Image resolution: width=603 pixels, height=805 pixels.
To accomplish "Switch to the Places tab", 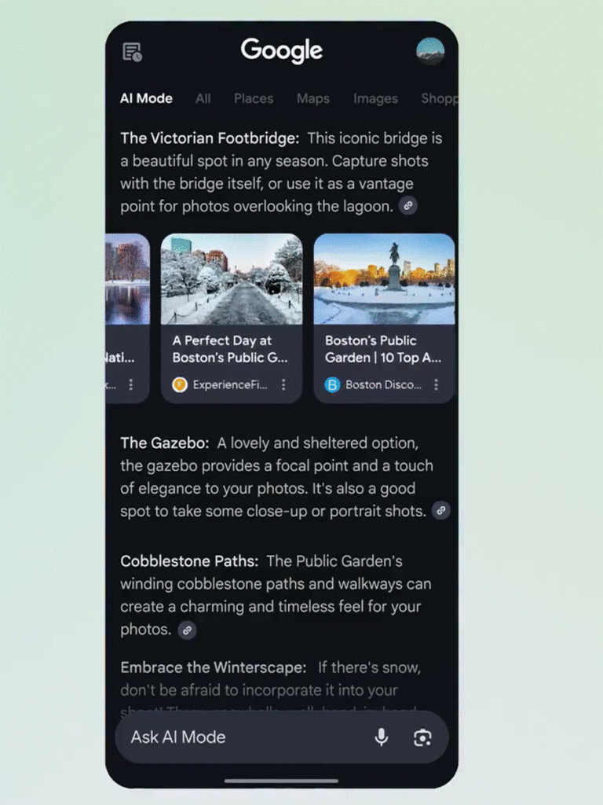I will (x=254, y=98).
